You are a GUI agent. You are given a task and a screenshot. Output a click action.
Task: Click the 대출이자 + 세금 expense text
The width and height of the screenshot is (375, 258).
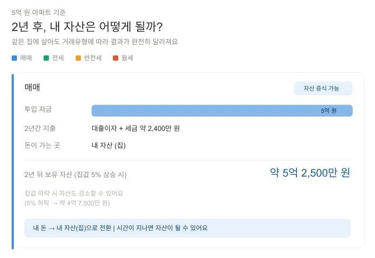[135, 128]
